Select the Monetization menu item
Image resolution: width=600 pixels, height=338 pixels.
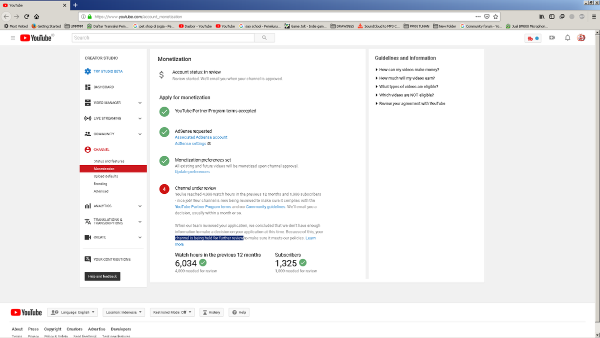[113, 169]
